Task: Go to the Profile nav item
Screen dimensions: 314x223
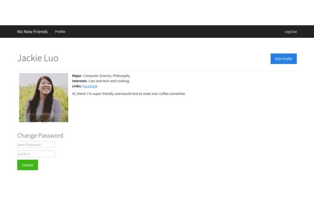Action: (60, 32)
